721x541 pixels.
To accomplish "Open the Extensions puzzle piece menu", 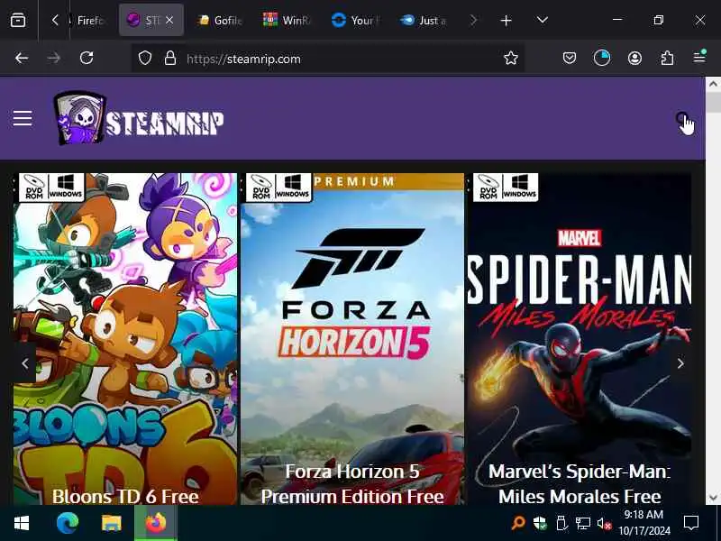I will (x=667, y=59).
